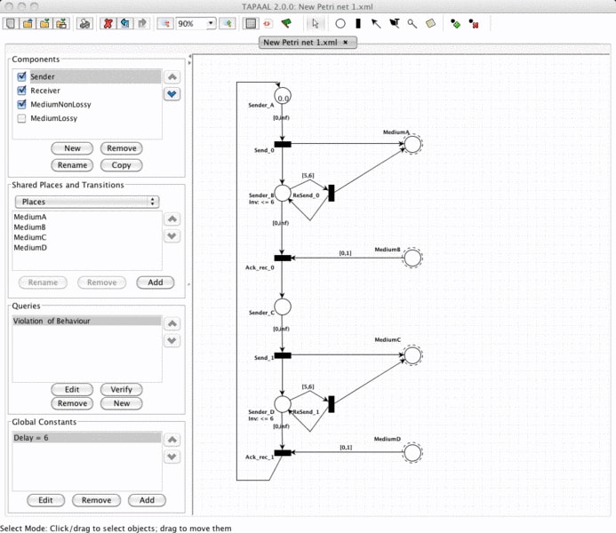Click Copy button under Components
616x533 pixels.
point(122,165)
